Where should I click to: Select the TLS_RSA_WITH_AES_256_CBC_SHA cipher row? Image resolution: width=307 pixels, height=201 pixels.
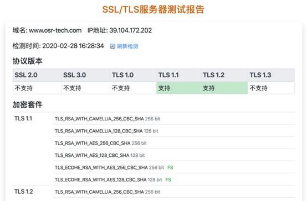pyautogui.click(x=174, y=143)
